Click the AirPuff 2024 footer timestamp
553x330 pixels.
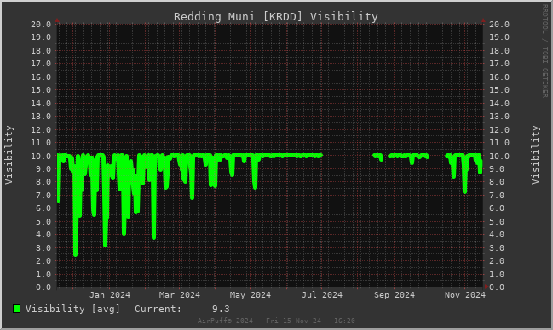[x=276, y=321]
